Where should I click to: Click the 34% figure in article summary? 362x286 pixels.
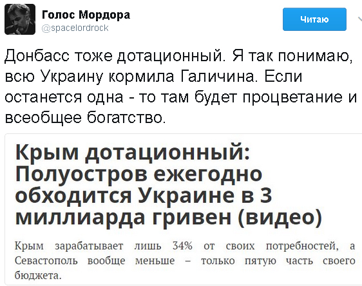pyautogui.click(x=182, y=246)
